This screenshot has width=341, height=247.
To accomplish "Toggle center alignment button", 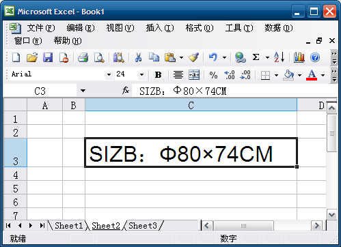I will [x=178, y=75].
